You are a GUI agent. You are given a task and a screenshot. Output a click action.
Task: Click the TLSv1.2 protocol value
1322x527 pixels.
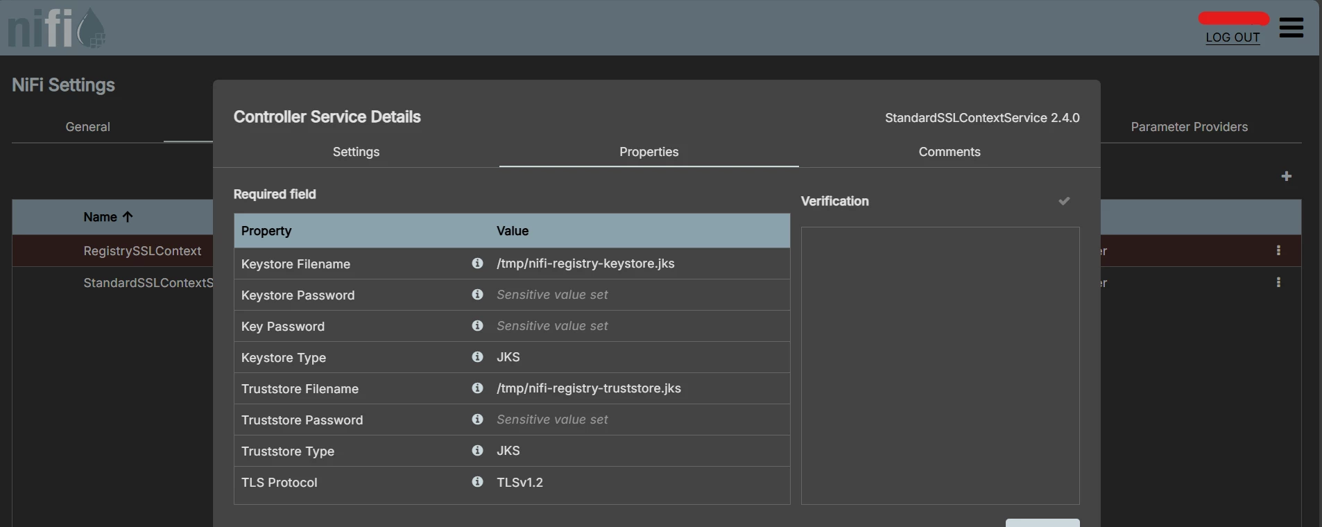pyautogui.click(x=520, y=482)
